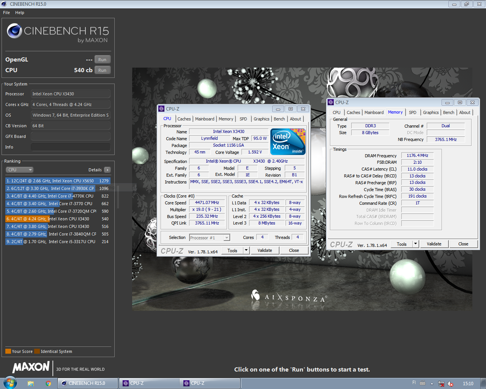
Task: Click Close in CPU-Z Memory window
Action: click(463, 244)
